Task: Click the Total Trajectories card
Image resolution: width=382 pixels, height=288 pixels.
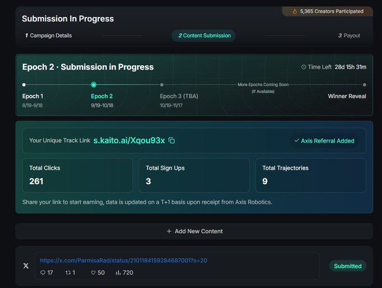Action: pos(311,175)
